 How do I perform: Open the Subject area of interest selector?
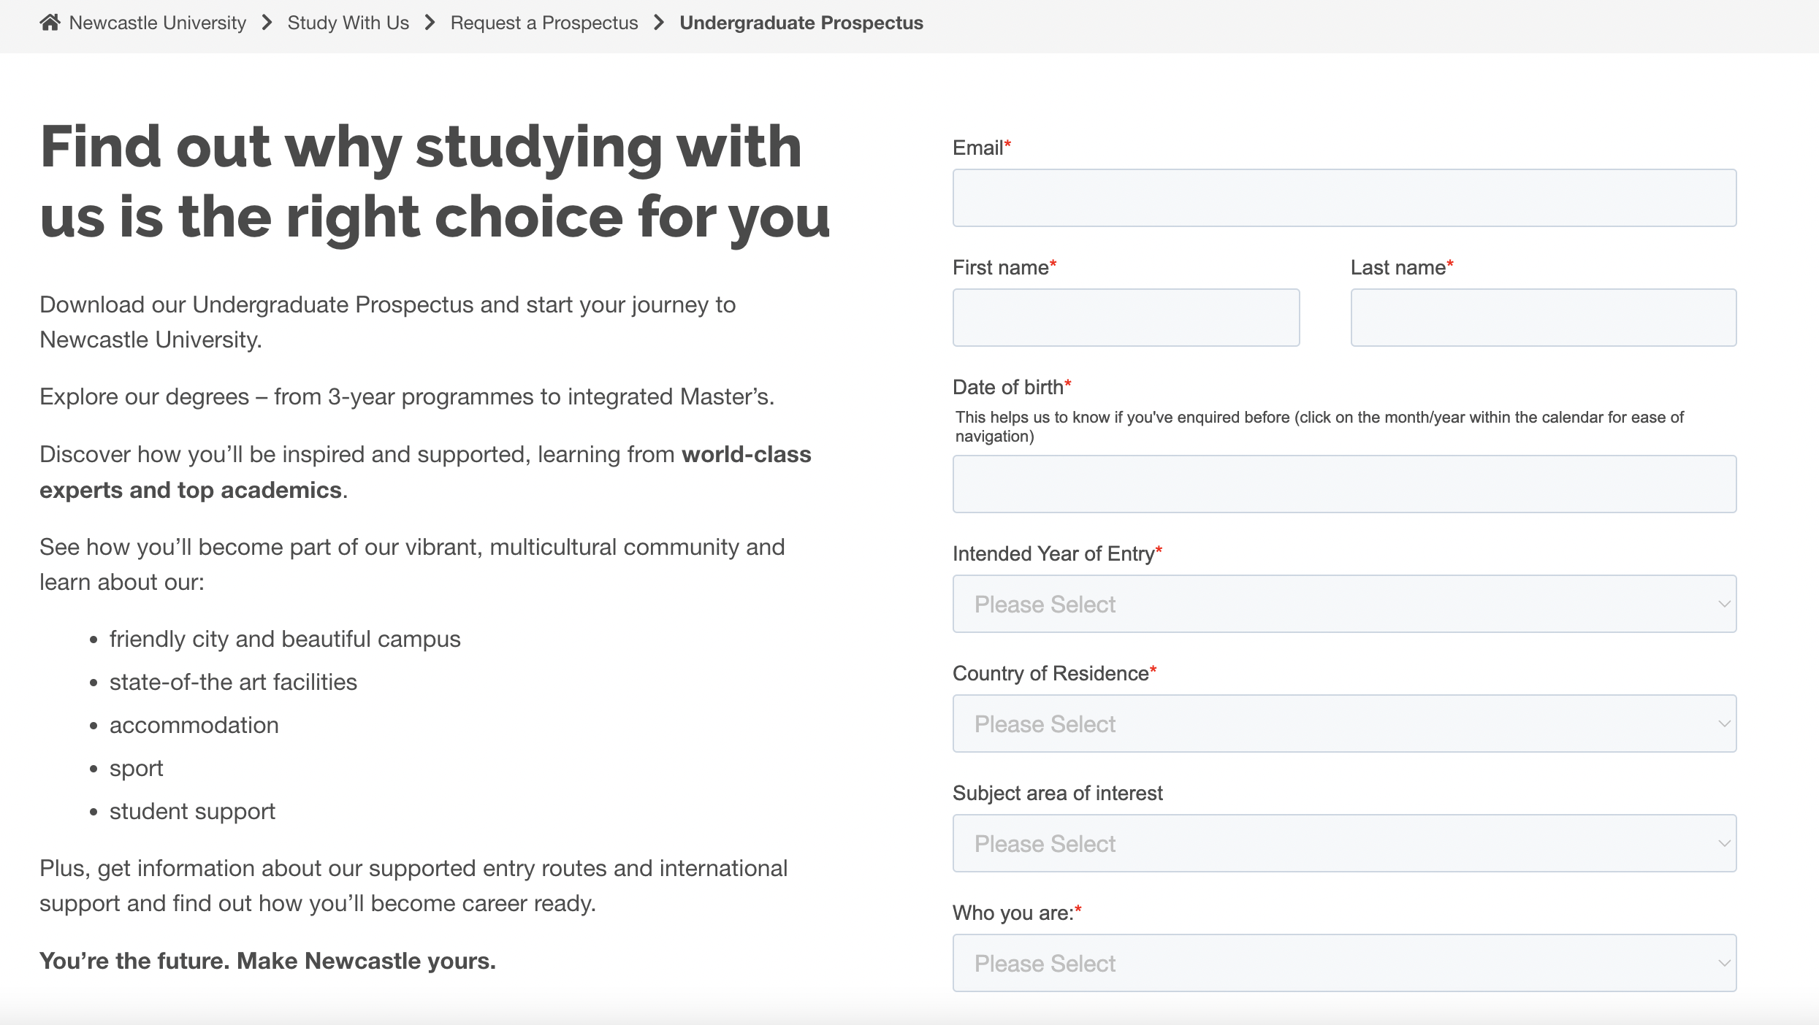point(1344,843)
